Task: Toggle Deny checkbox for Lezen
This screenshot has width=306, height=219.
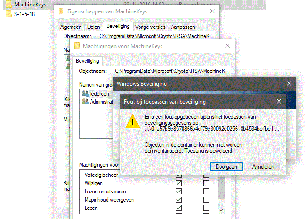Action: 206,208
